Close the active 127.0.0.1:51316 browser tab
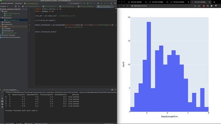 point(210,2)
